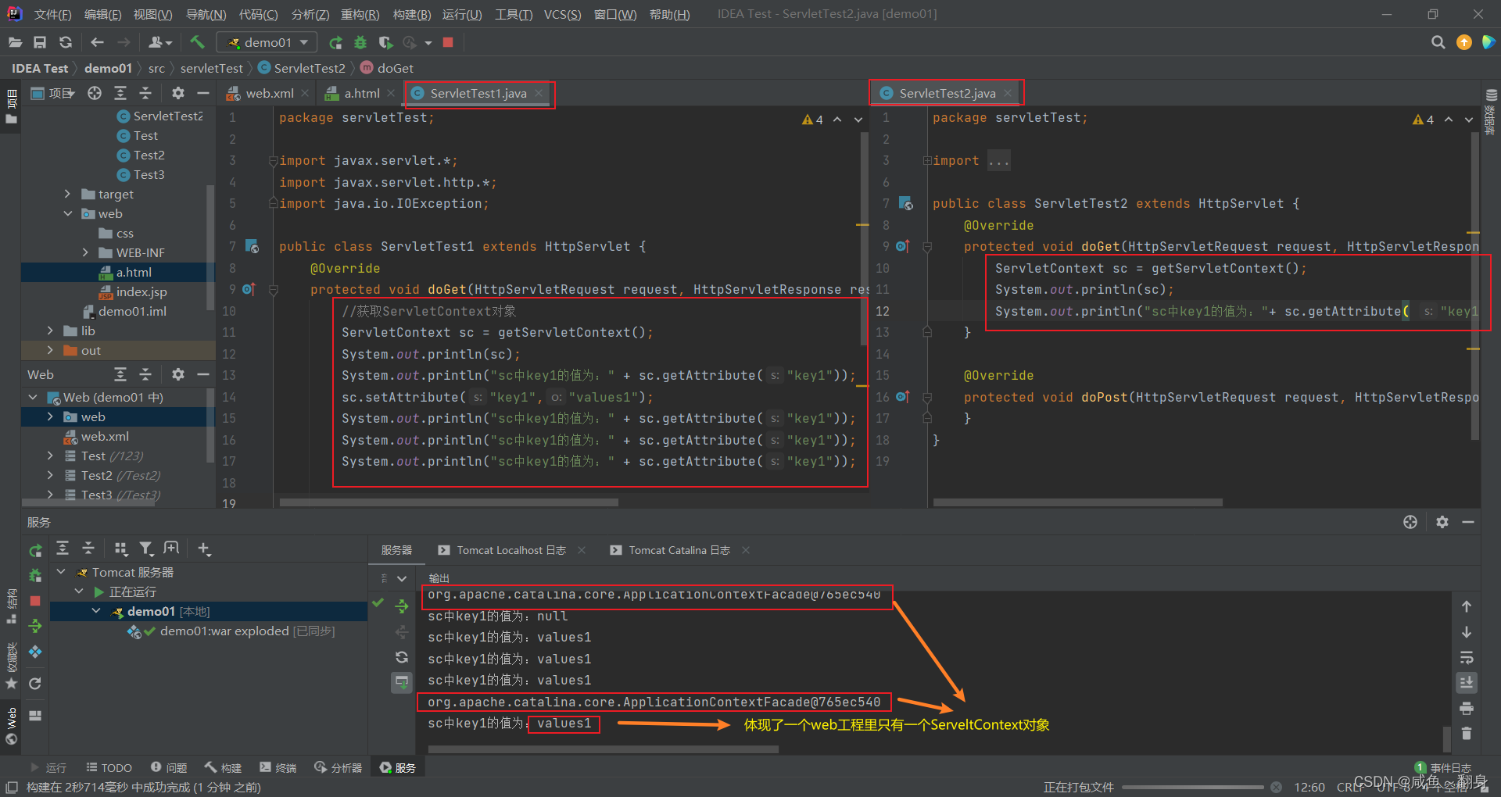Open Search Everywhere magnifier icon

point(1438,42)
